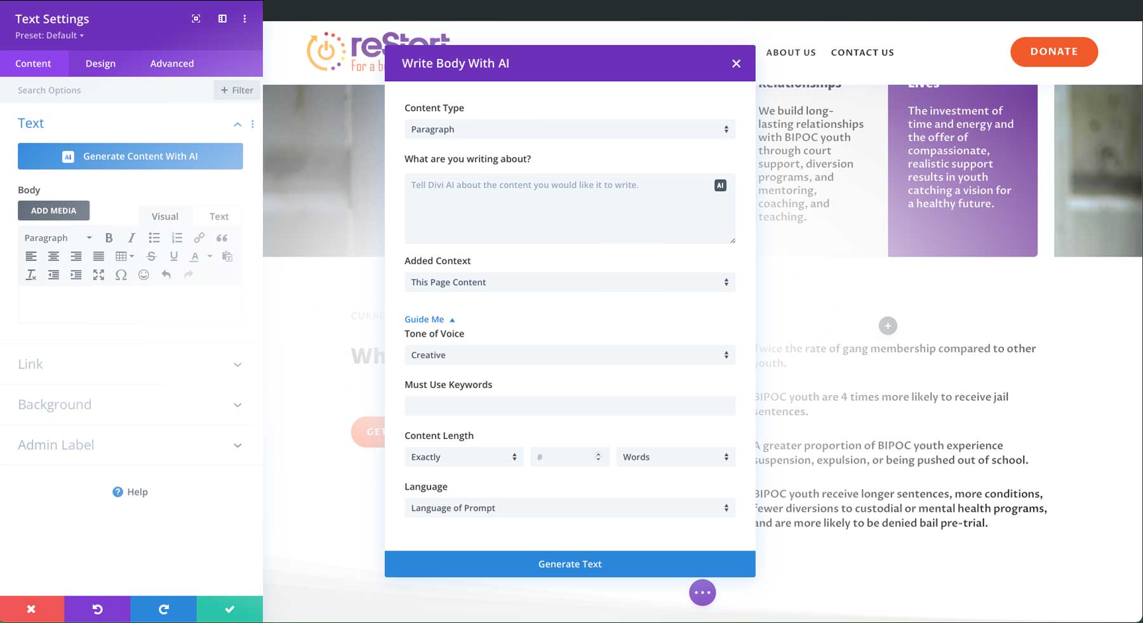
Task: Toggle the bulleted list in the editor
Action: [154, 238]
